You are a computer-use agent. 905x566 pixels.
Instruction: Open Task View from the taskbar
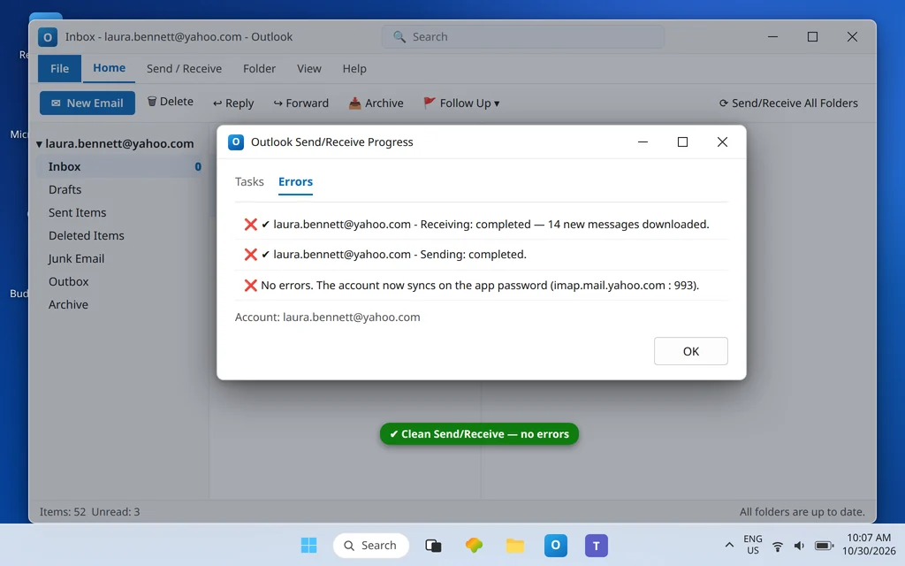(433, 545)
